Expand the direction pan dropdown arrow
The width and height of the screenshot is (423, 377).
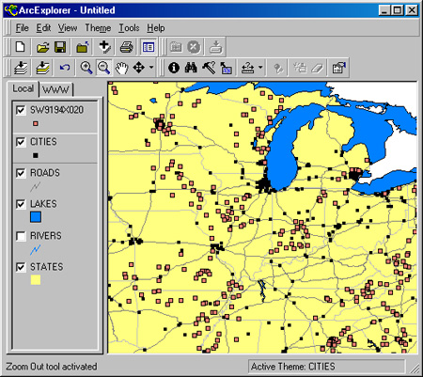151,68
